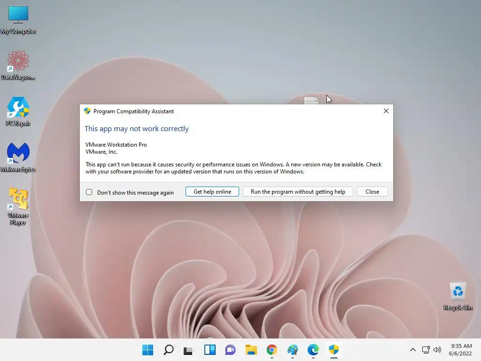Open the Recycle Bin

[458, 296]
